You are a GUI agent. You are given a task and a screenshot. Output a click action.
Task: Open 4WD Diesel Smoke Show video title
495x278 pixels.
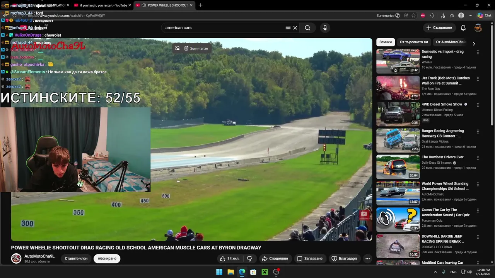(x=444, y=104)
